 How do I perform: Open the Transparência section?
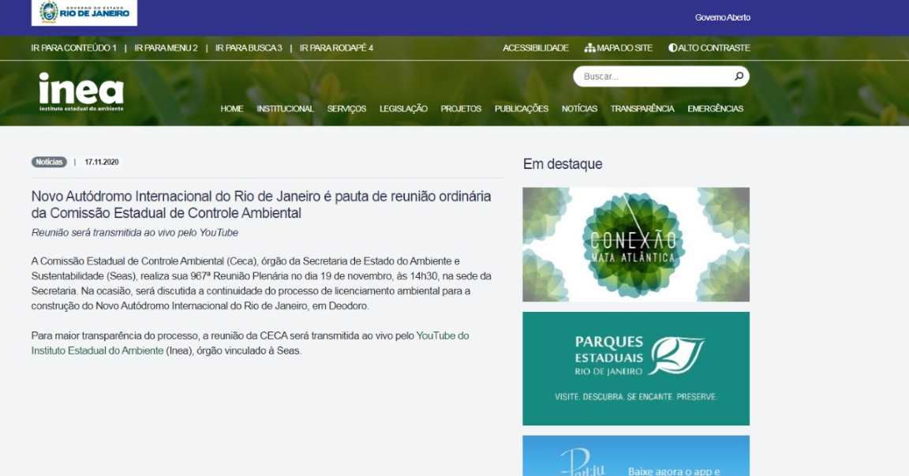click(642, 109)
